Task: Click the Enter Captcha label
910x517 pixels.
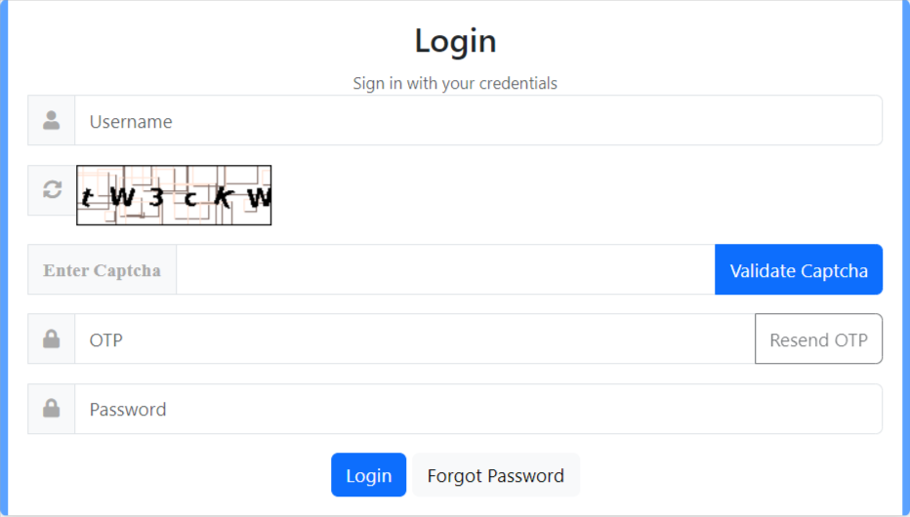Action: [102, 270]
